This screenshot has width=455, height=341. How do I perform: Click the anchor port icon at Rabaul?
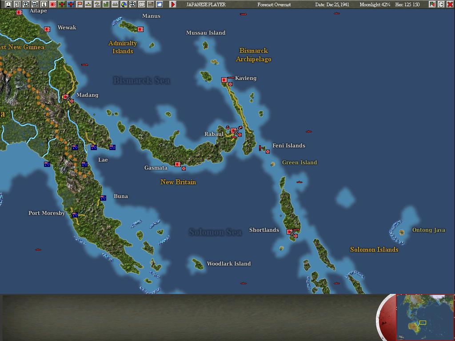tap(228, 127)
